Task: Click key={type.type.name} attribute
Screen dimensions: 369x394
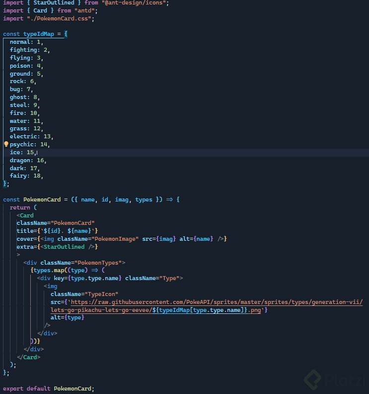Action: click(87, 279)
